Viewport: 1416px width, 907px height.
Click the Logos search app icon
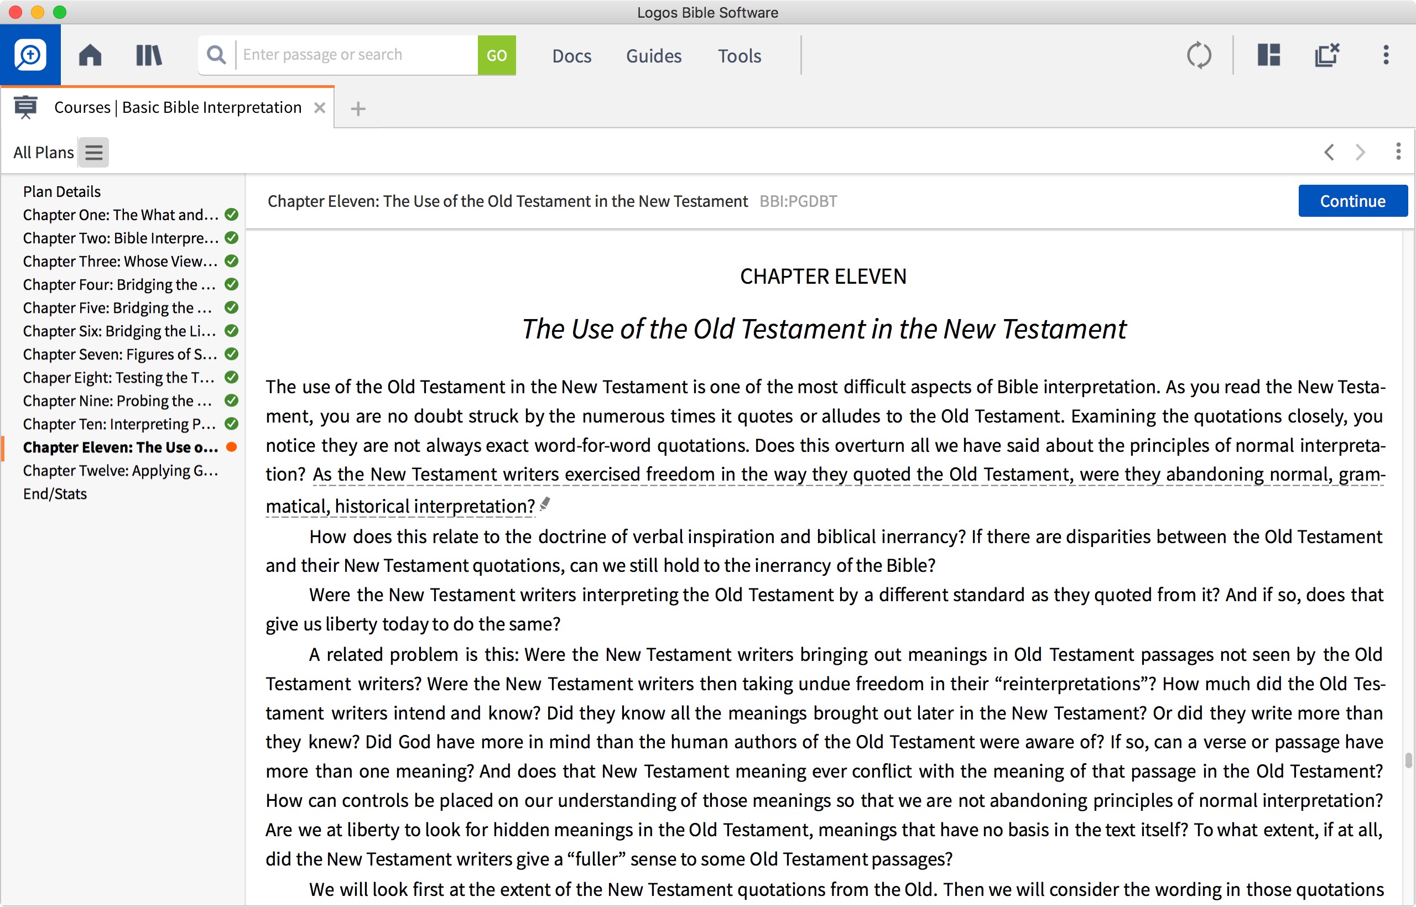point(30,55)
